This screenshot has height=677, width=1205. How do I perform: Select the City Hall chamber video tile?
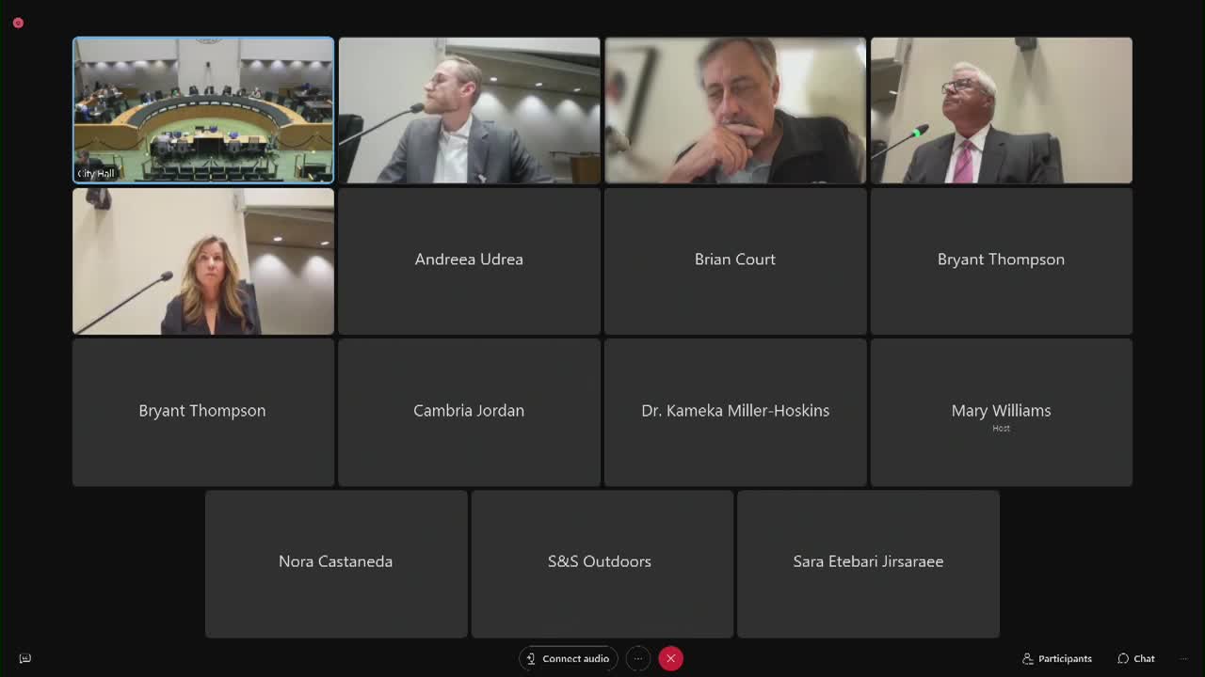203,110
